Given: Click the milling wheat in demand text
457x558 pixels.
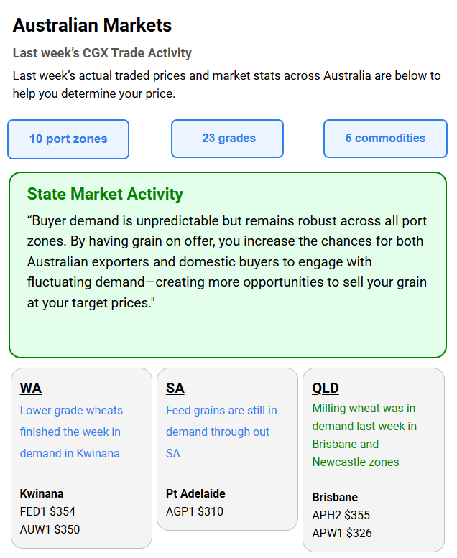Looking at the screenshot, I should click(364, 435).
